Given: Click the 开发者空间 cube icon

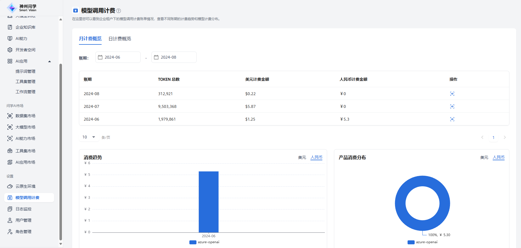Looking at the screenshot, I should pos(10,50).
